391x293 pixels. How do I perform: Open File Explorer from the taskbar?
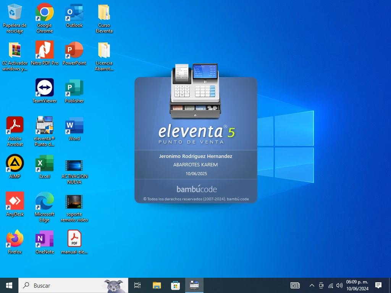click(157, 285)
